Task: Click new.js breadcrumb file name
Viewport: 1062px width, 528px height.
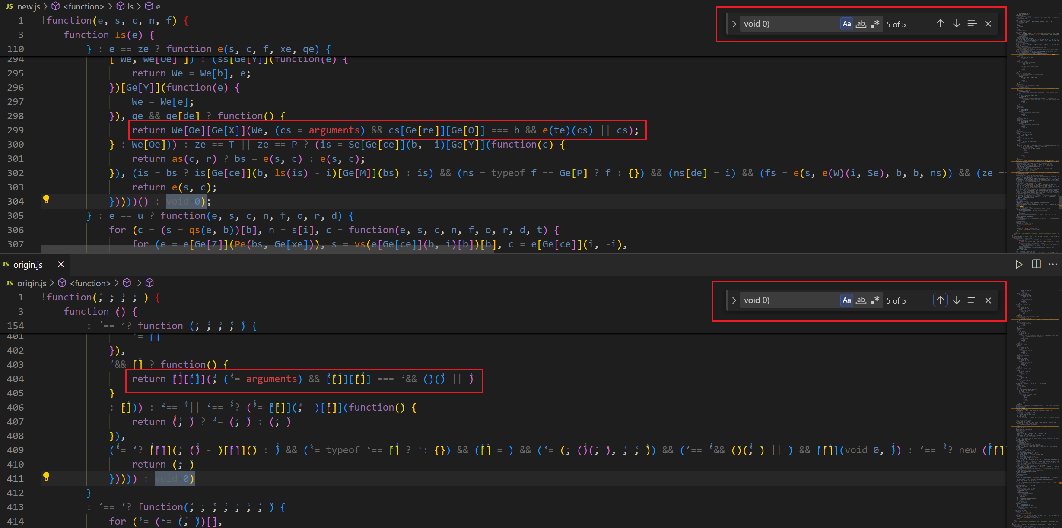Action: click(28, 6)
